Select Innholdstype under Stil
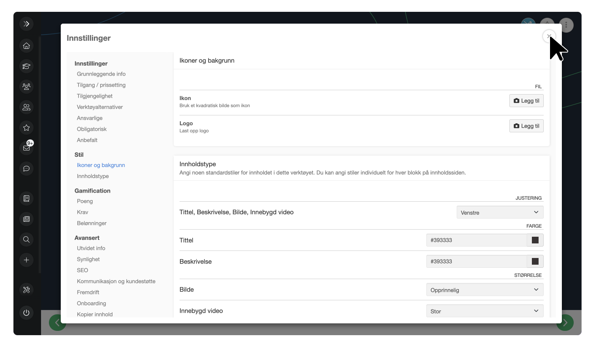The image size is (595, 347). tap(93, 176)
